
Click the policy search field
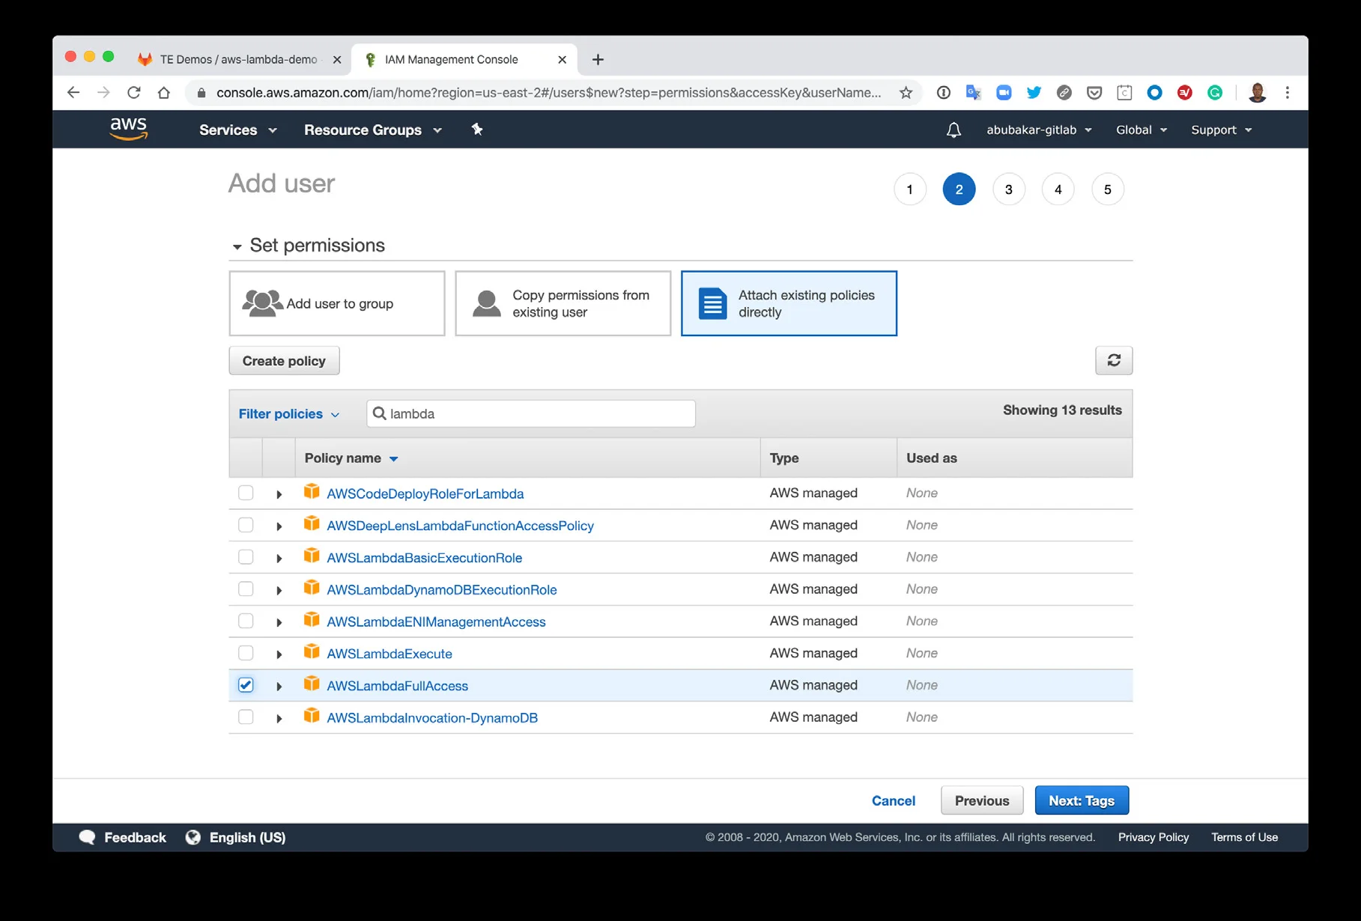tap(539, 414)
